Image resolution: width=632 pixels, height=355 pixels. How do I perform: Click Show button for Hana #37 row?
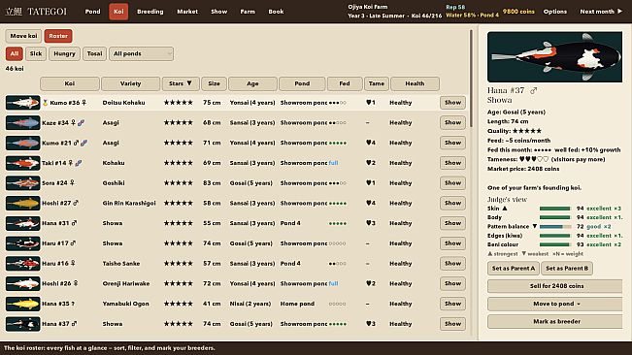click(452, 324)
